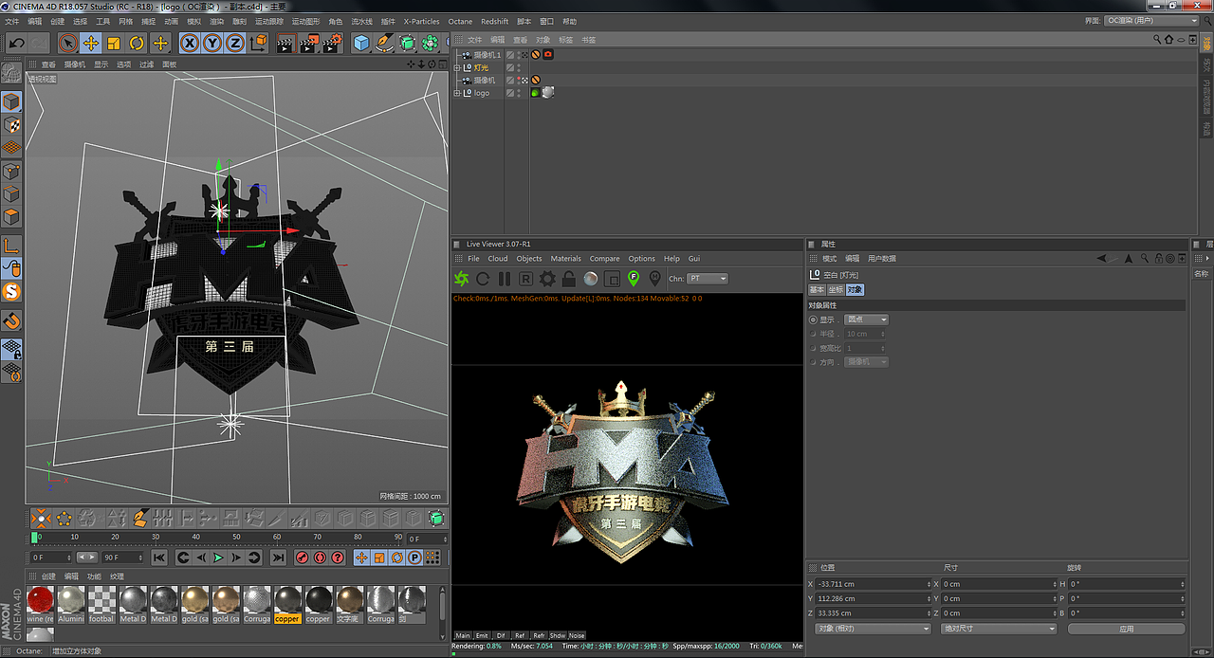
Task: Pause the Live Viewer render
Action: coord(505,279)
